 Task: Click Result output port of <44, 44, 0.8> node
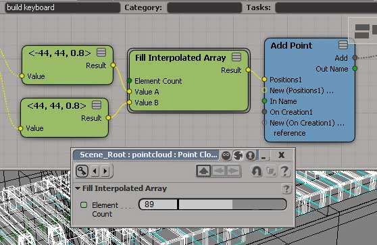108,117
